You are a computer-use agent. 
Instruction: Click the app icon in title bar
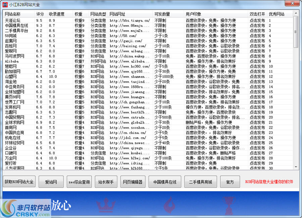pos(5,4)
